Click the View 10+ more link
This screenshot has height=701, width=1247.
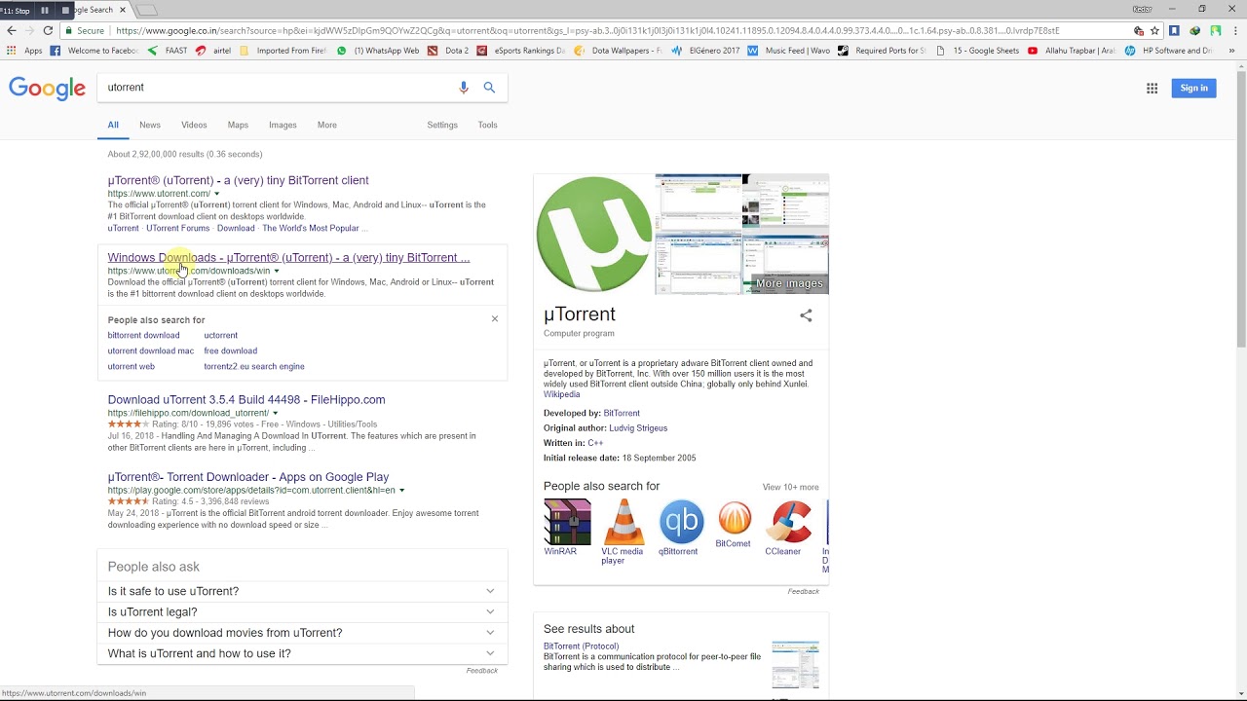(x=790, y=487)
